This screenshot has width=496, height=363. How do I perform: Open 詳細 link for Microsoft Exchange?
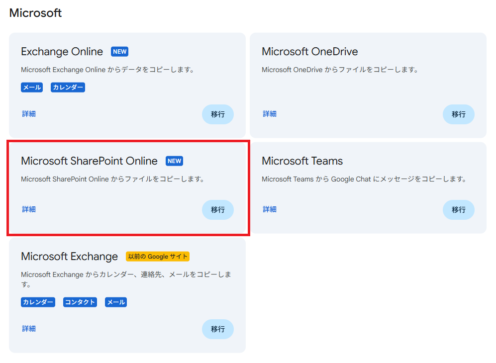29,329
